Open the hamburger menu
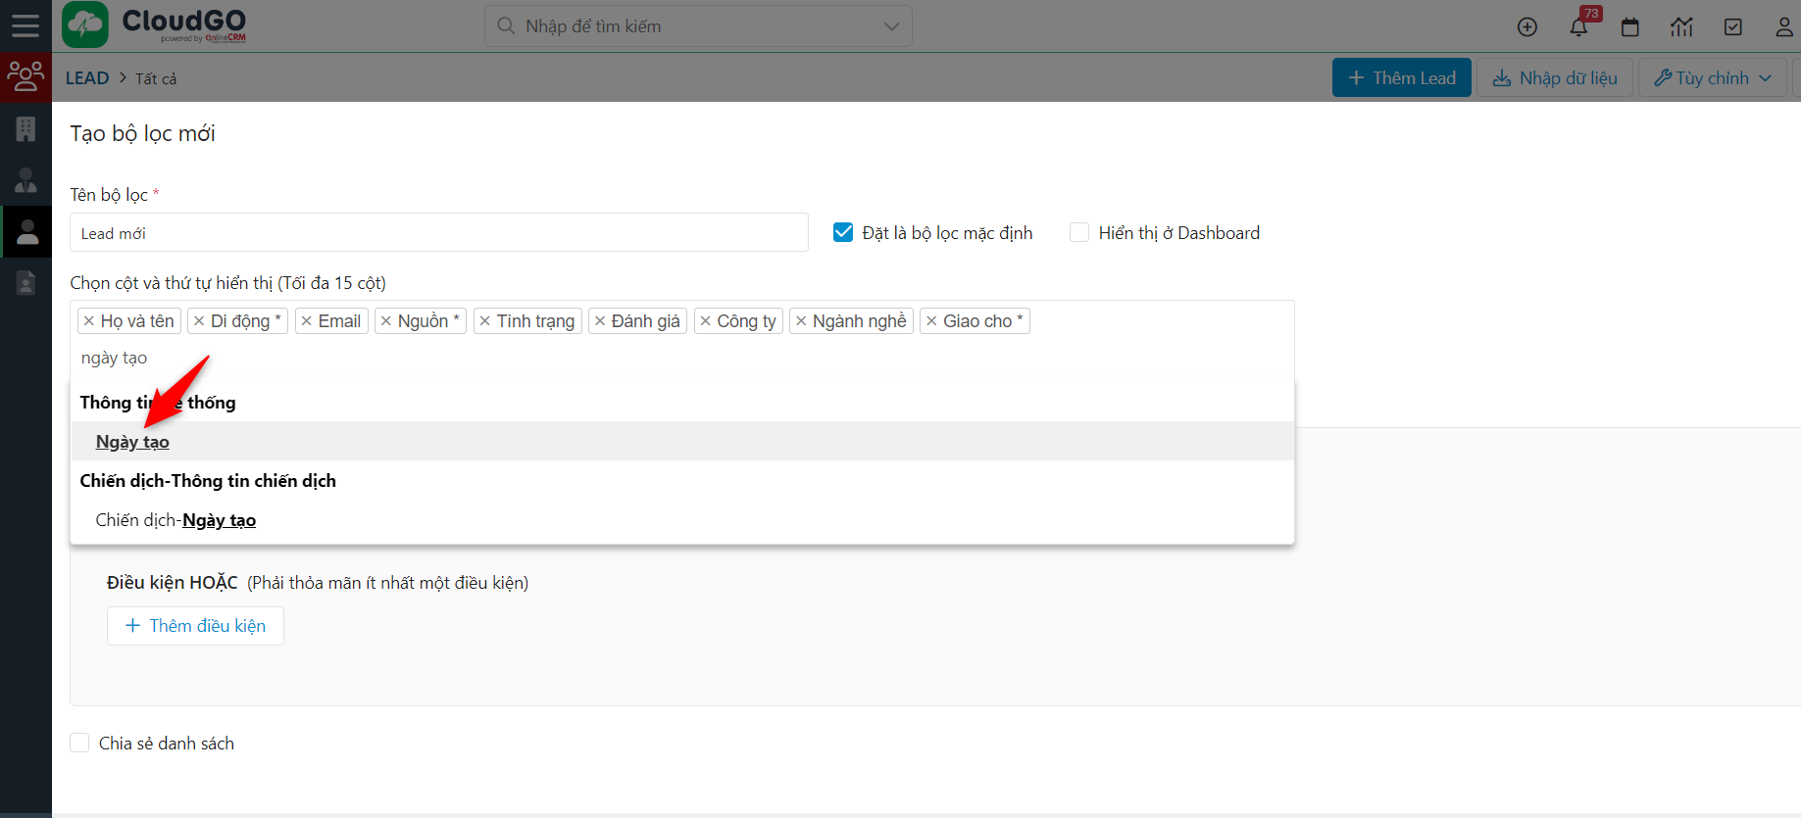 (25, 25)
